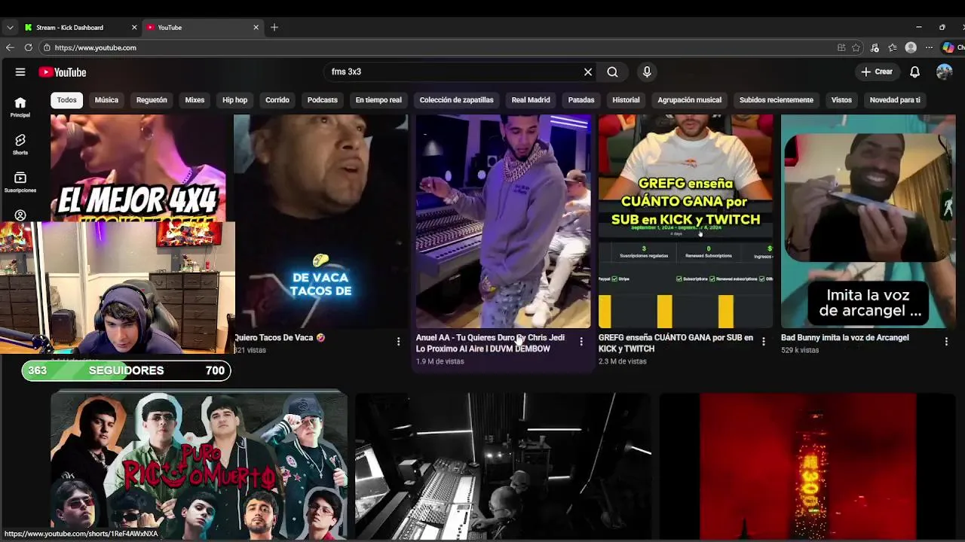The image size is (965, 542).
Task: Switch to the YouTube browser tab
Action: point(202,27)
